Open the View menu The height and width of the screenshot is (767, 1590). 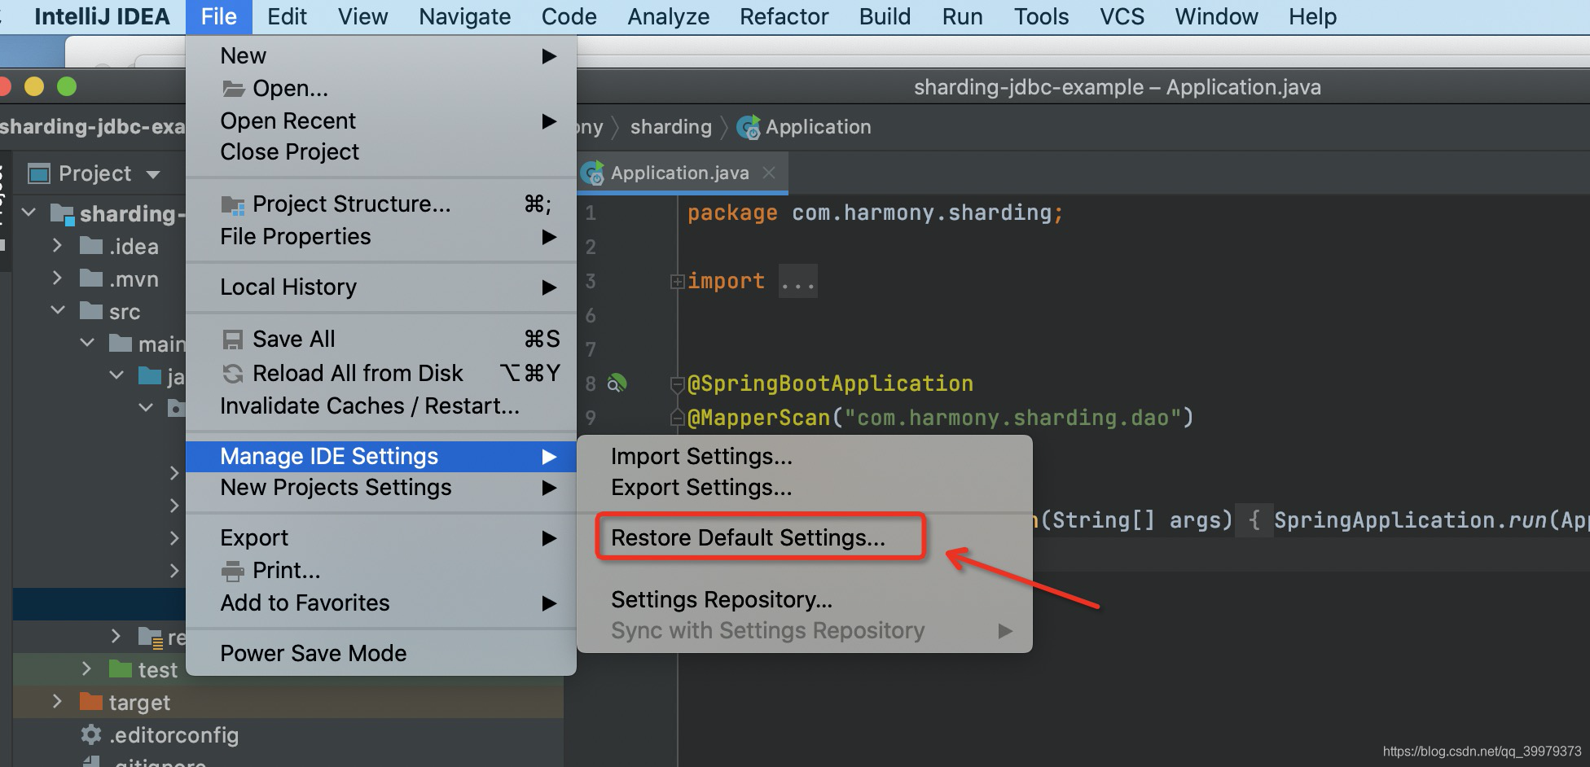point(363,16)
